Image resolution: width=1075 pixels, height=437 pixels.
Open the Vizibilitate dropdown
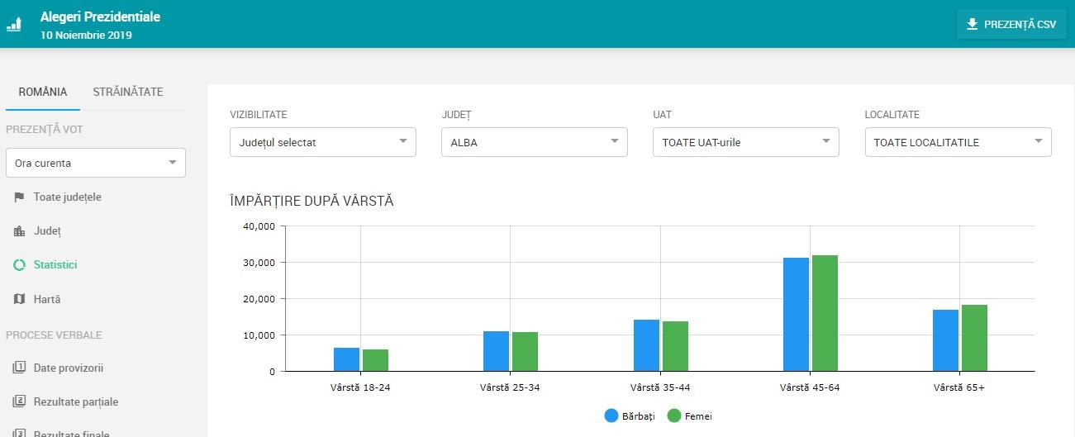pos(322,142)
